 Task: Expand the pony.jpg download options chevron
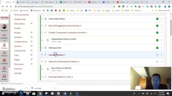tap(55, 88)
